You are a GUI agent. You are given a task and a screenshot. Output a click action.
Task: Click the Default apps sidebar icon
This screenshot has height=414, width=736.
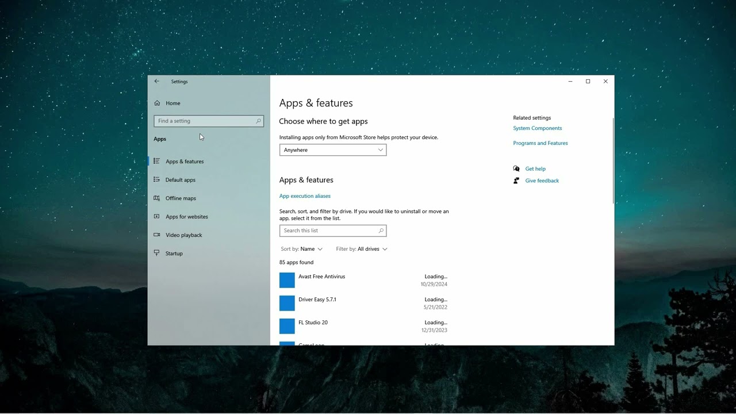(x=156, y=179)
